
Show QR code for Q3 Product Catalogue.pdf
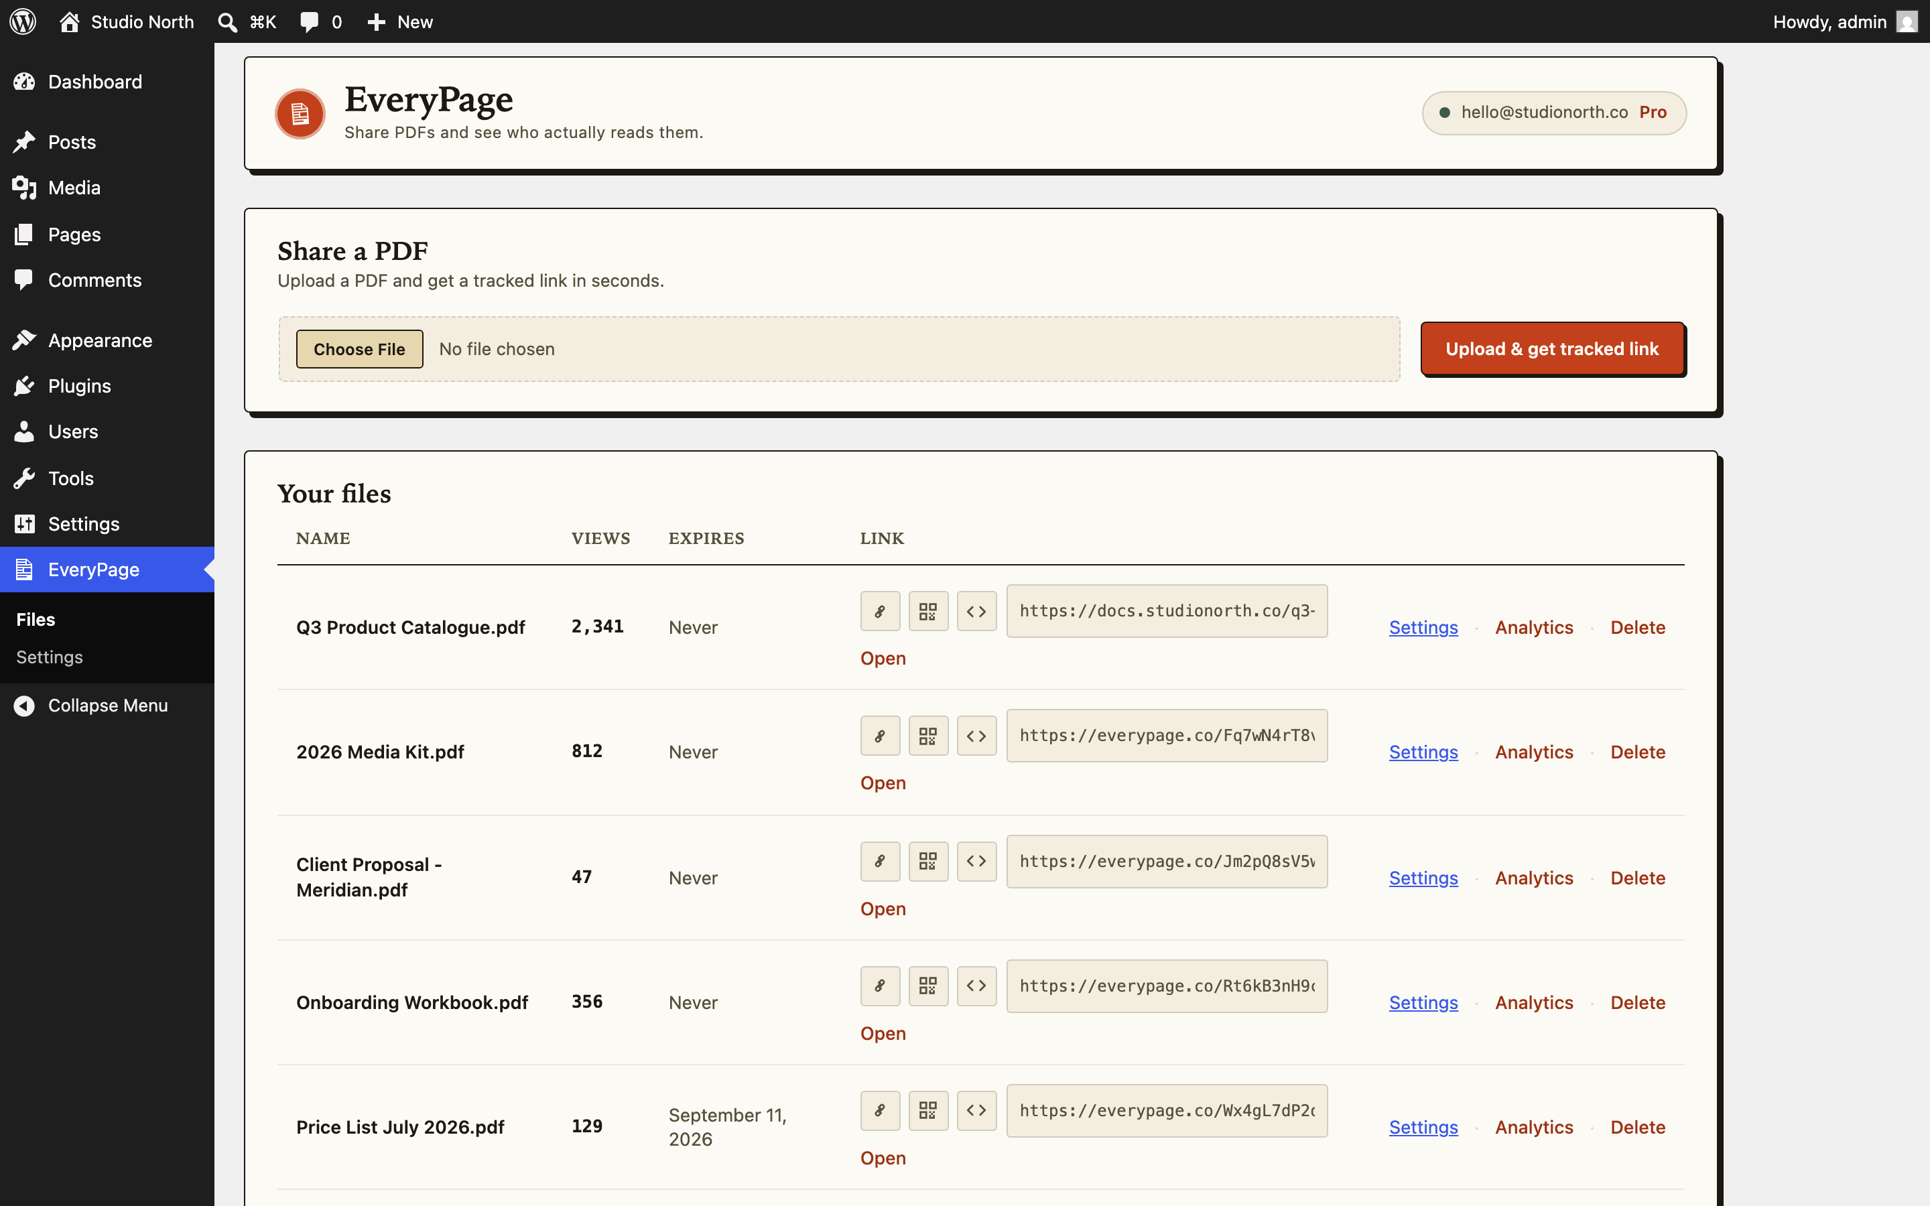(928, 611)
